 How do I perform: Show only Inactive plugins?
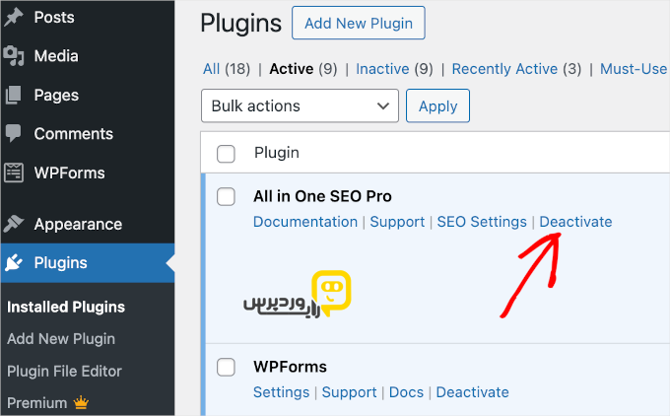click(x=382, y=69)
